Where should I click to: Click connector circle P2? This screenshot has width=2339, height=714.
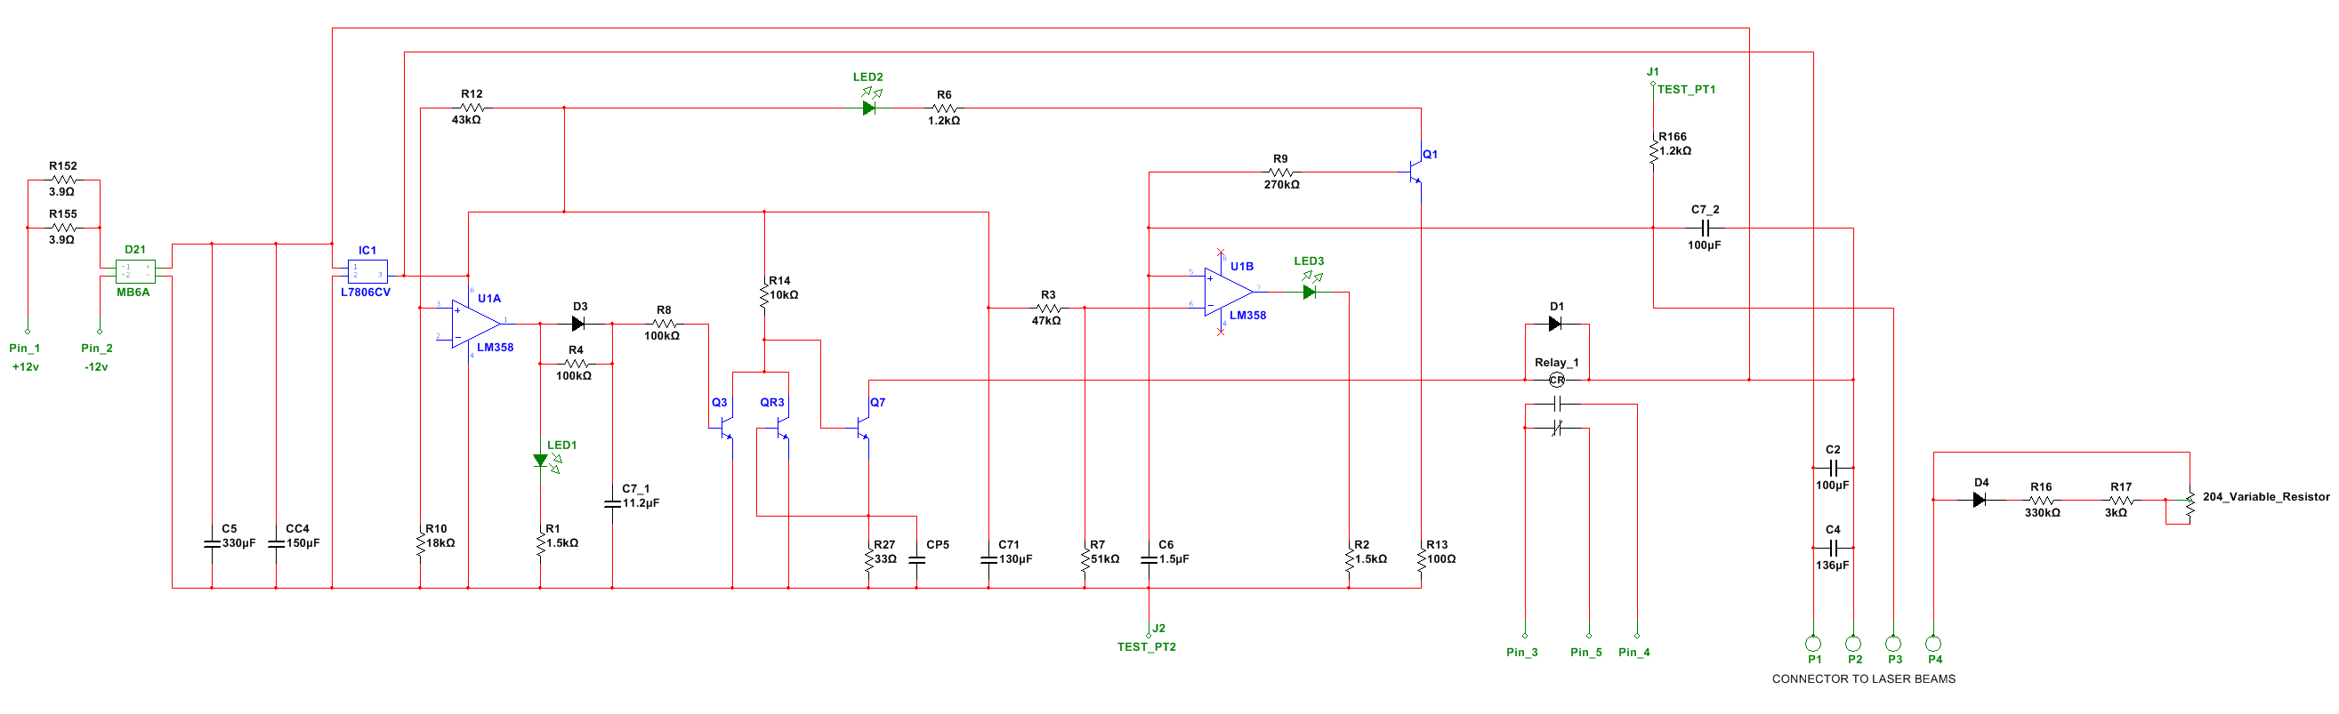1853,644
